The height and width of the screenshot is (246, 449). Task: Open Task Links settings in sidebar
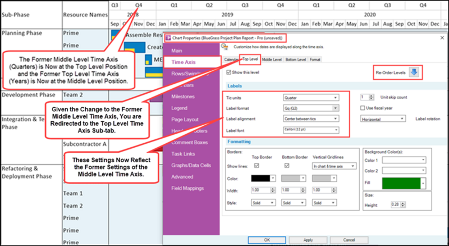click(184, 154)
